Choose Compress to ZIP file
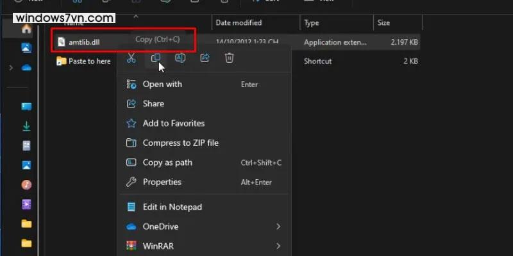Viewport: 513px width, 256px height. coord(180,143)
